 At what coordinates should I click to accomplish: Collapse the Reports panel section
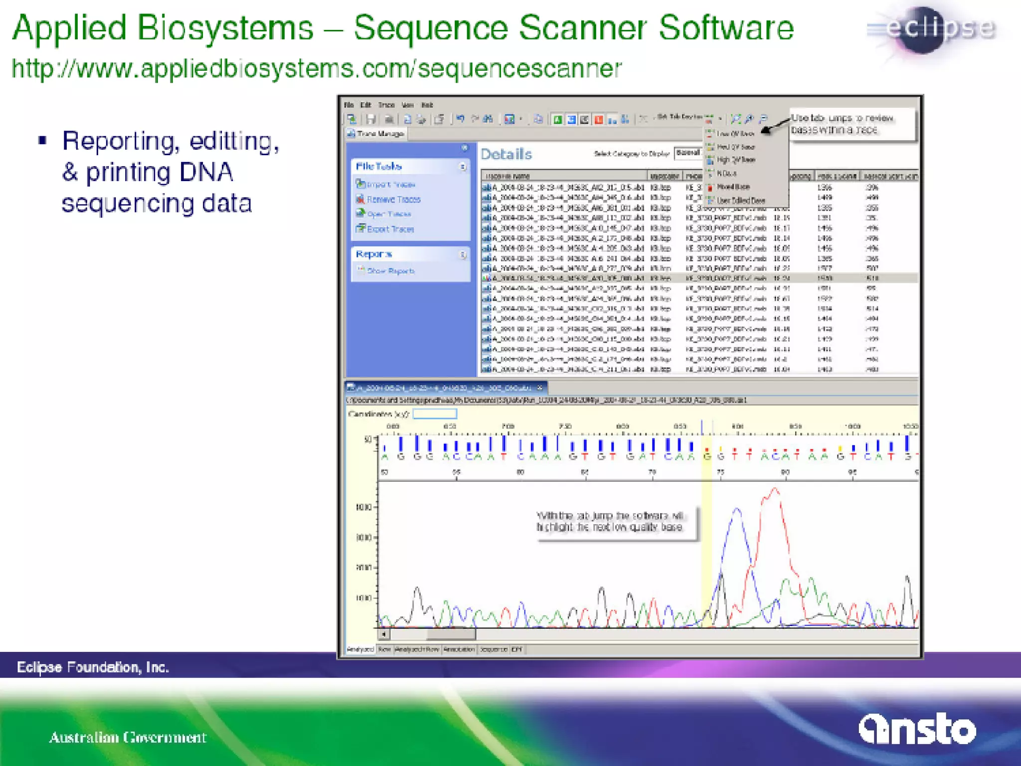point(463,255)
